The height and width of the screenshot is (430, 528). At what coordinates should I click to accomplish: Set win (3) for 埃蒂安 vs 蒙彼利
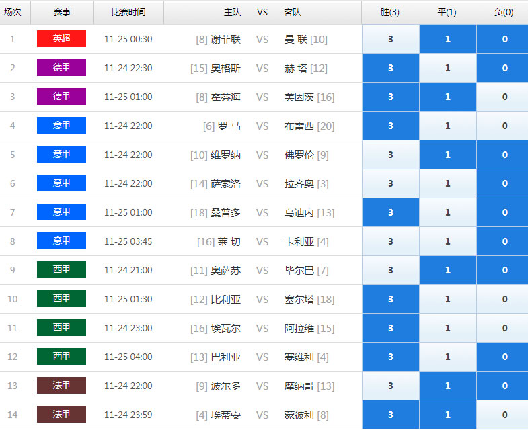(391, 415)
